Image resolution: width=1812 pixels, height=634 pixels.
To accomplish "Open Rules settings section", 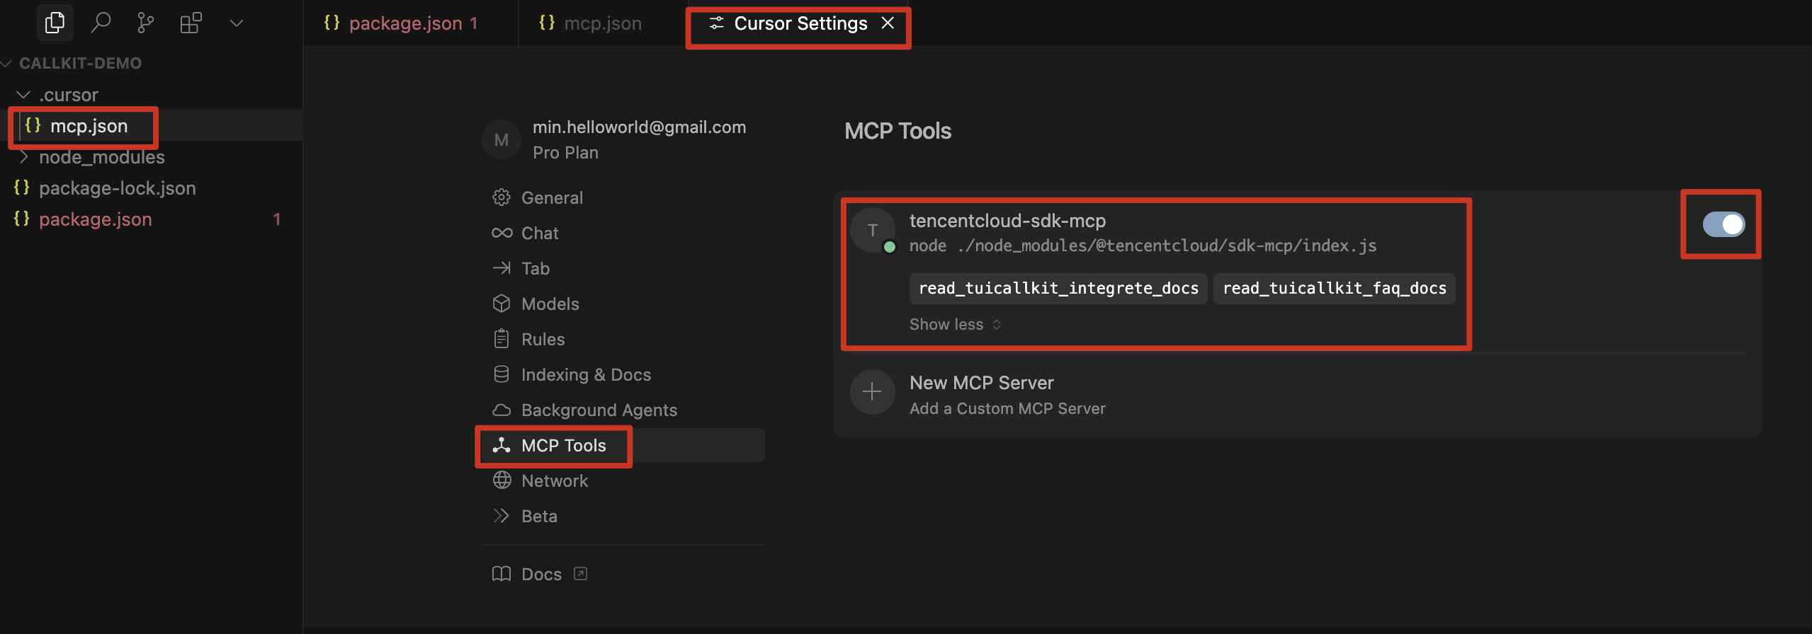I will point(623,339).
